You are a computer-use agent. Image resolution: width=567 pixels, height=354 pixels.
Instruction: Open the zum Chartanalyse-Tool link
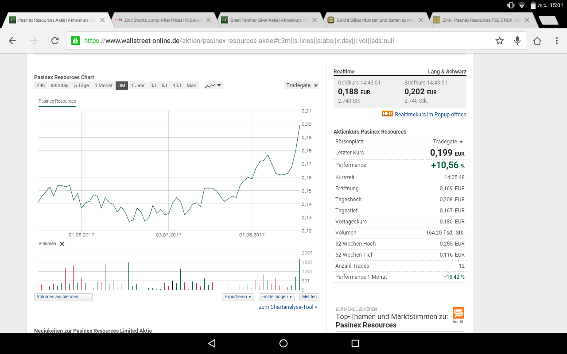pos(288,307)
